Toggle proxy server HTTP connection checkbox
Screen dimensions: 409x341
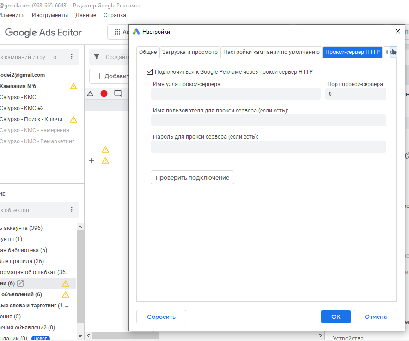[x=149, y=72]
